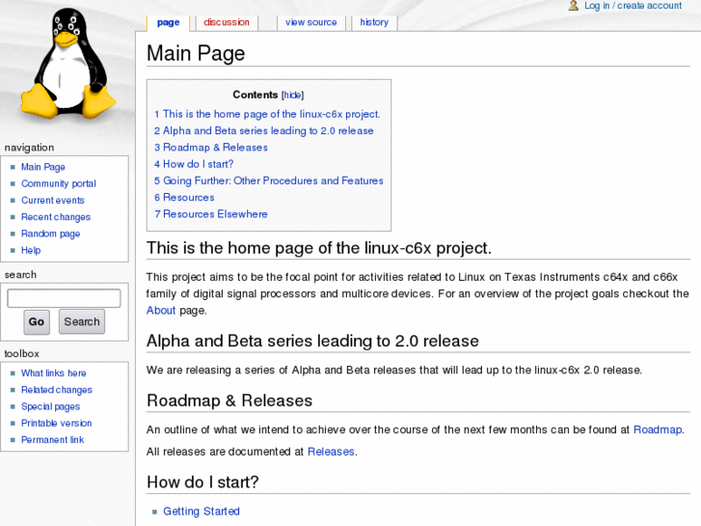
Task: Open Related changes in toolbox
Action: [x=57, y=390]
